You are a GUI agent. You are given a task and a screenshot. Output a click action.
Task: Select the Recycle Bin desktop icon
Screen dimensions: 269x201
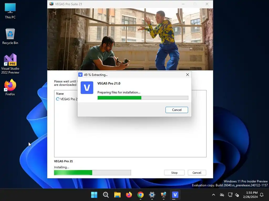pyautogui.click(x=10, y=36)
